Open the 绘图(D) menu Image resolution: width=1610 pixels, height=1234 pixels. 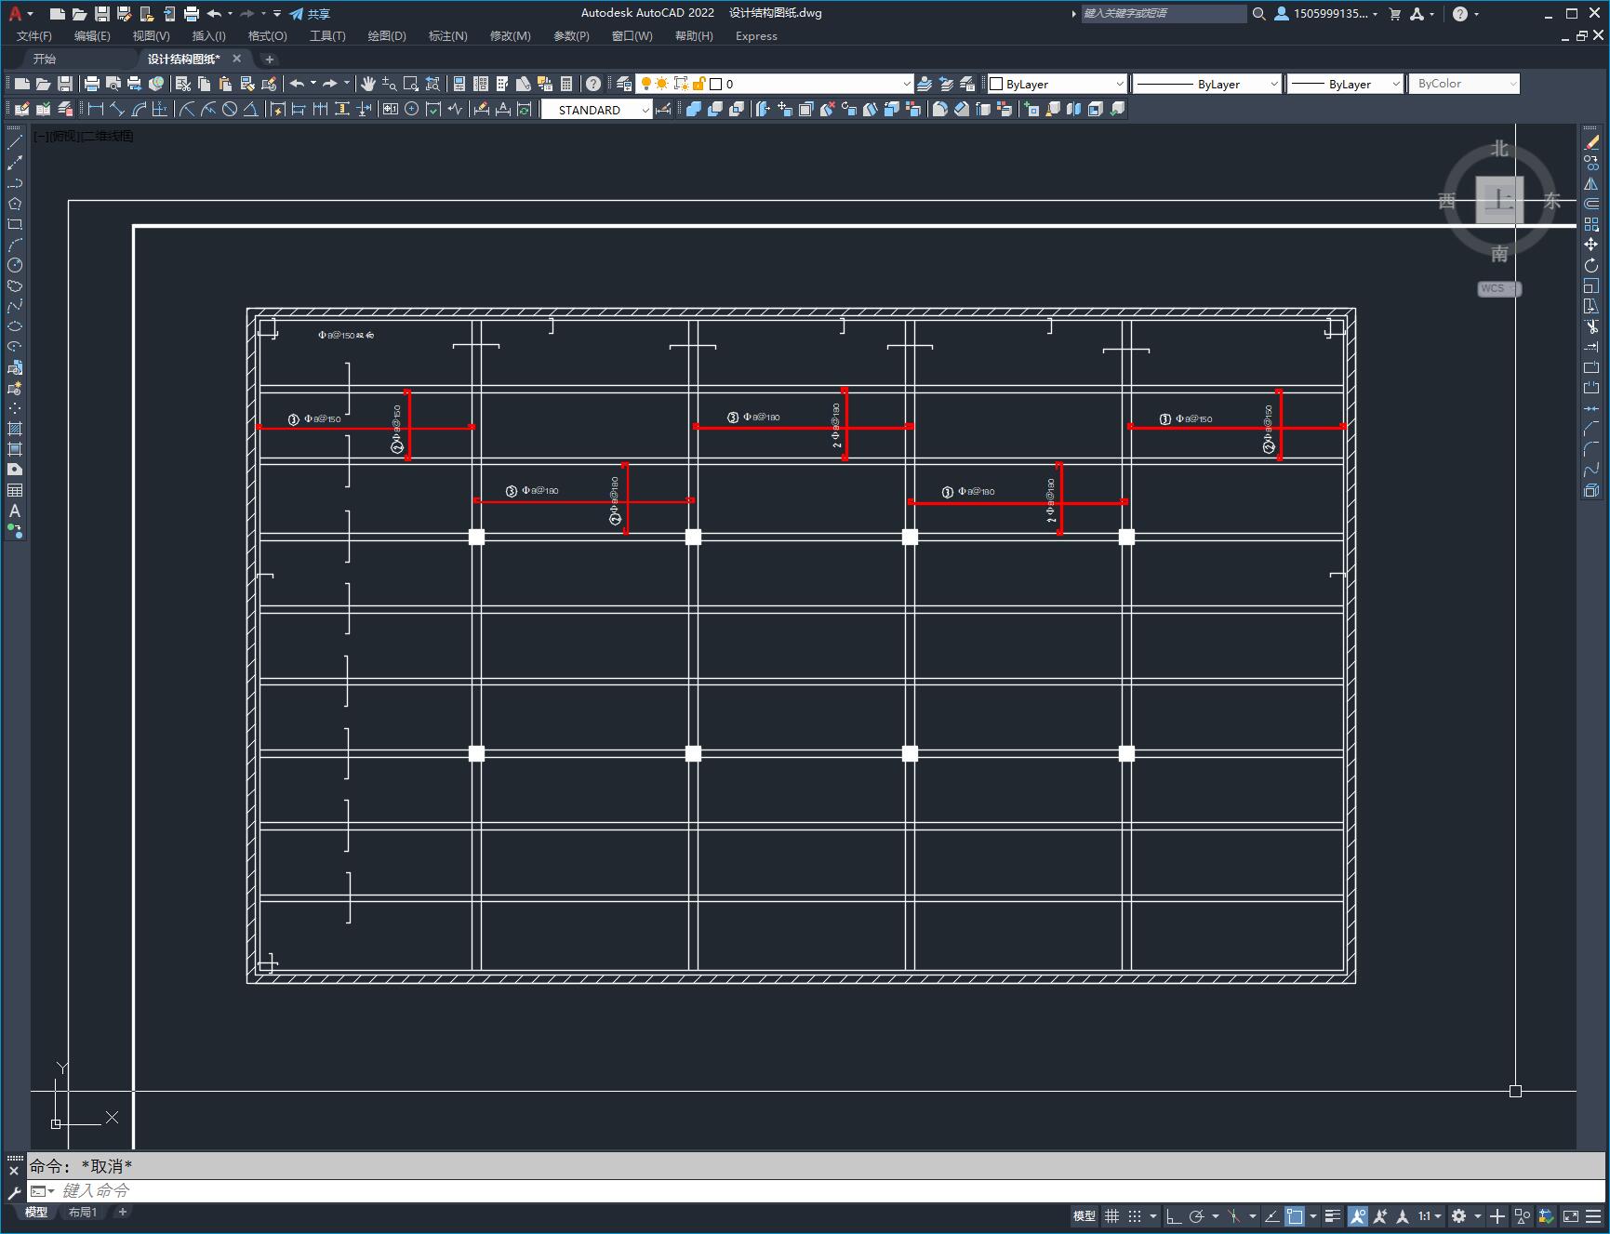click(x=387, y=36)
